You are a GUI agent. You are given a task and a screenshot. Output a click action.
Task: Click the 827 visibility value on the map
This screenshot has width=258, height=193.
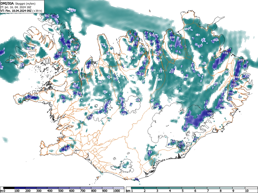(x=100, y=82)
